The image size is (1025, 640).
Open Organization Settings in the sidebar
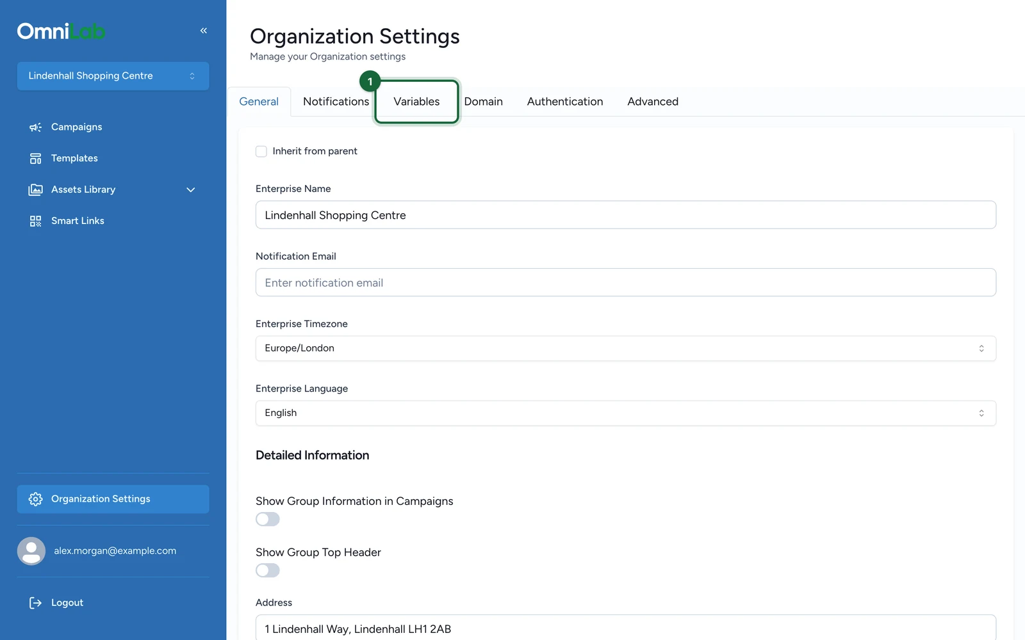[x=113, y=499]
